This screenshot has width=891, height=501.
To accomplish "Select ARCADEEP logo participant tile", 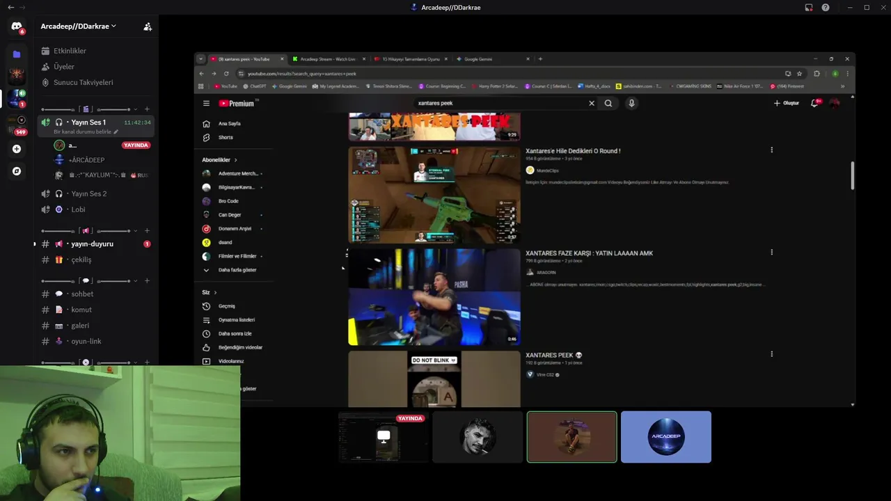I will [x=666, y=437].
